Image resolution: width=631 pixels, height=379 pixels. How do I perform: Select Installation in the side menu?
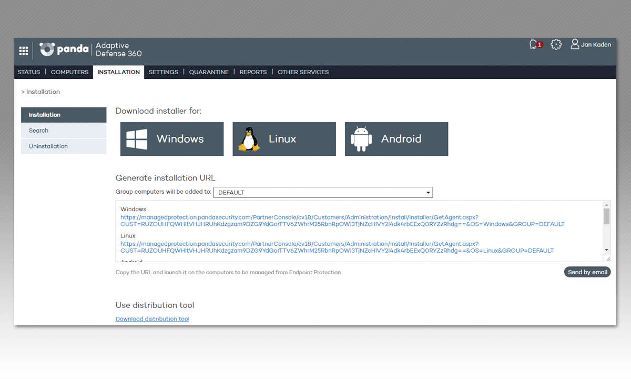click(x=64, y=115)
